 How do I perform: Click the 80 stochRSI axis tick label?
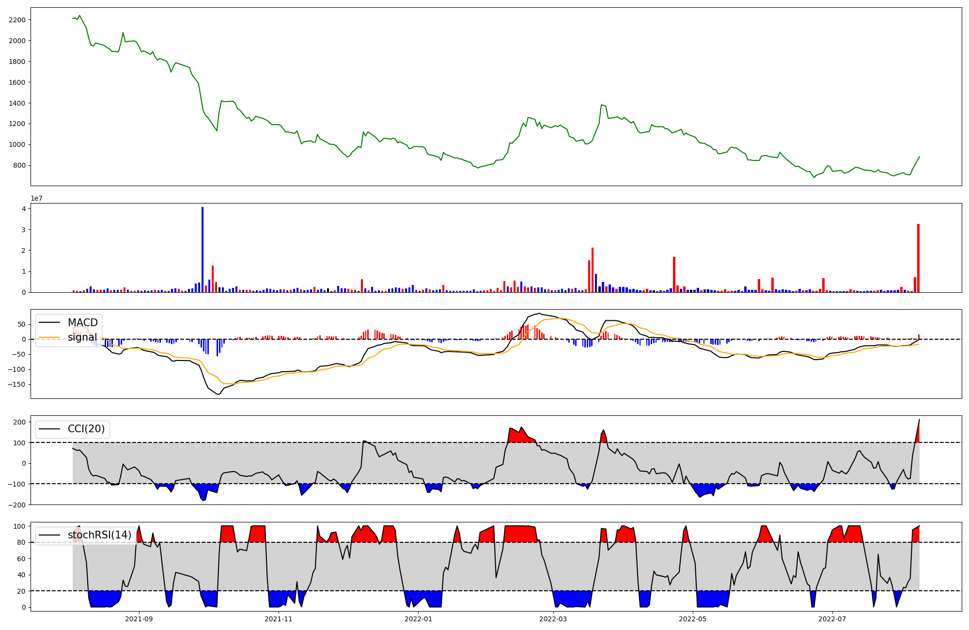pos(21,542)
